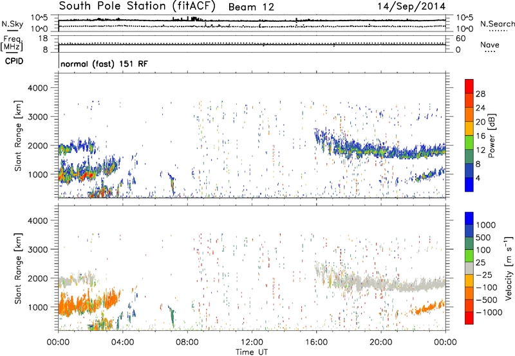Select the '1000' label on Velocity color bar
The height and width of the screenshot is (356, 515).
485,225
